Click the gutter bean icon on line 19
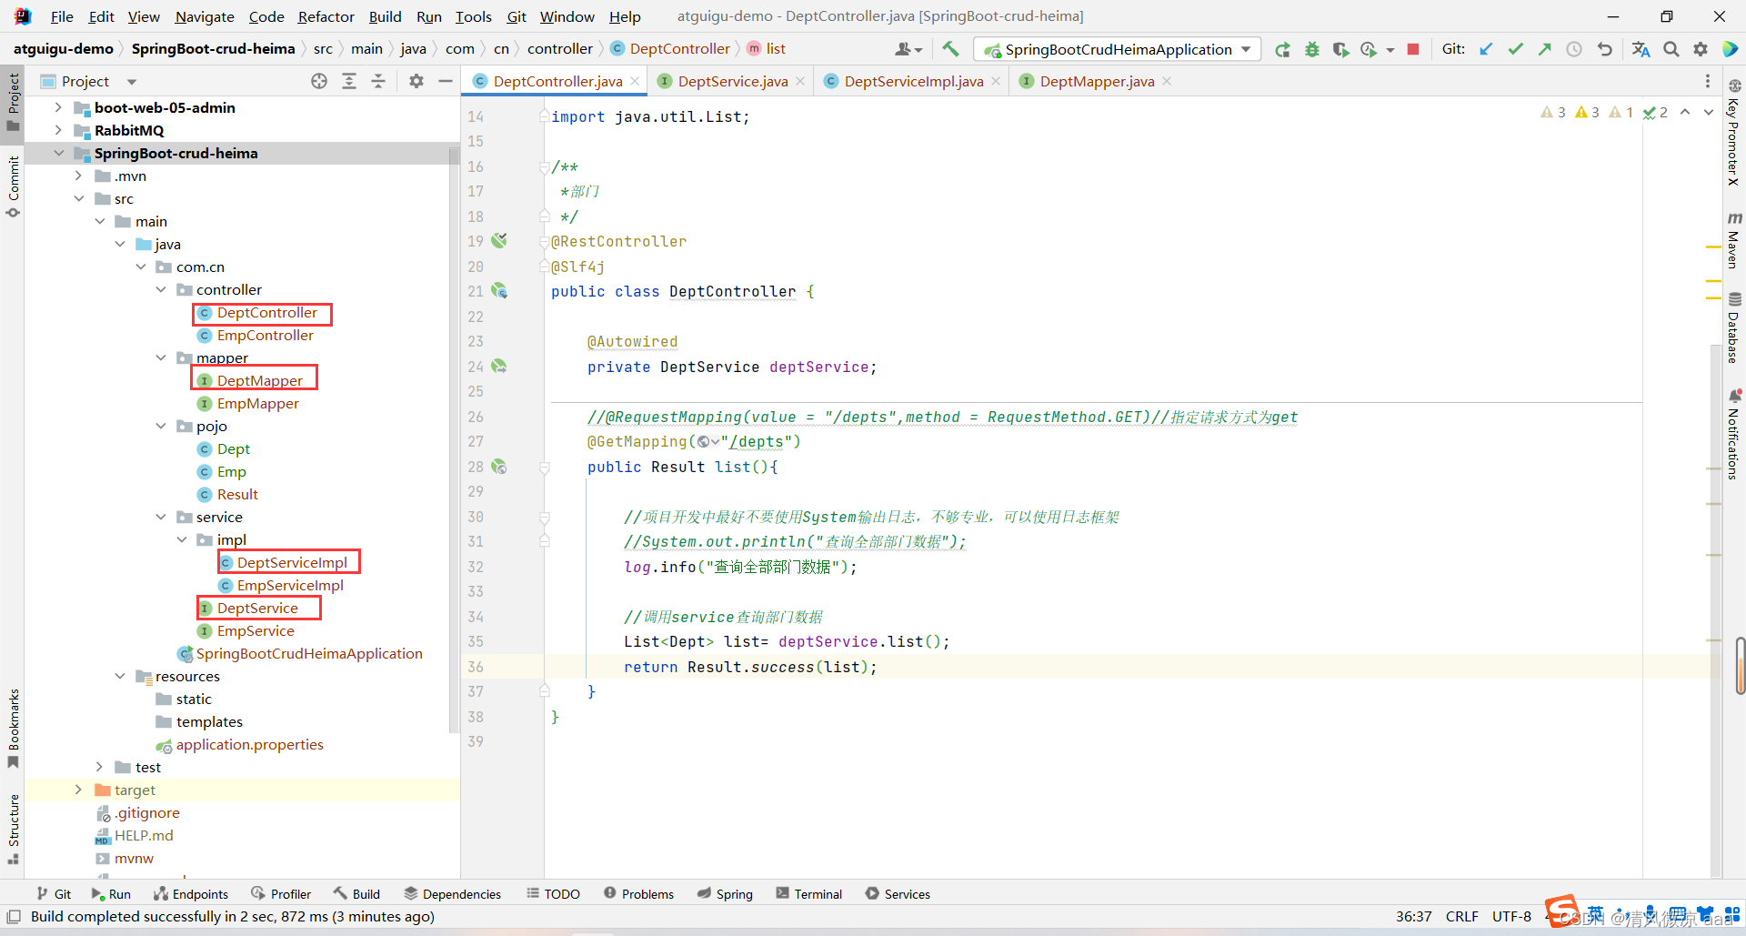 (x=499, y=241)
